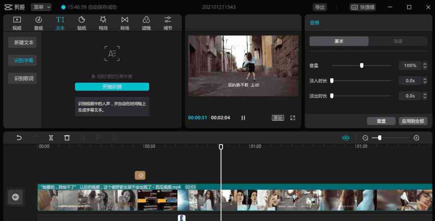Click the 00:30 mark on timeline ruler
This screenshot has height=221, width=435.
149,146
